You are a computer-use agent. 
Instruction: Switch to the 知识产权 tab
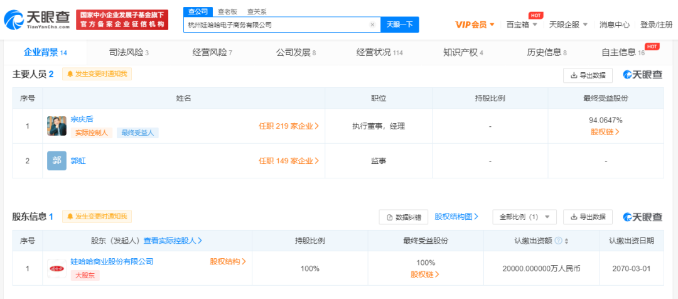click(463, 52)
